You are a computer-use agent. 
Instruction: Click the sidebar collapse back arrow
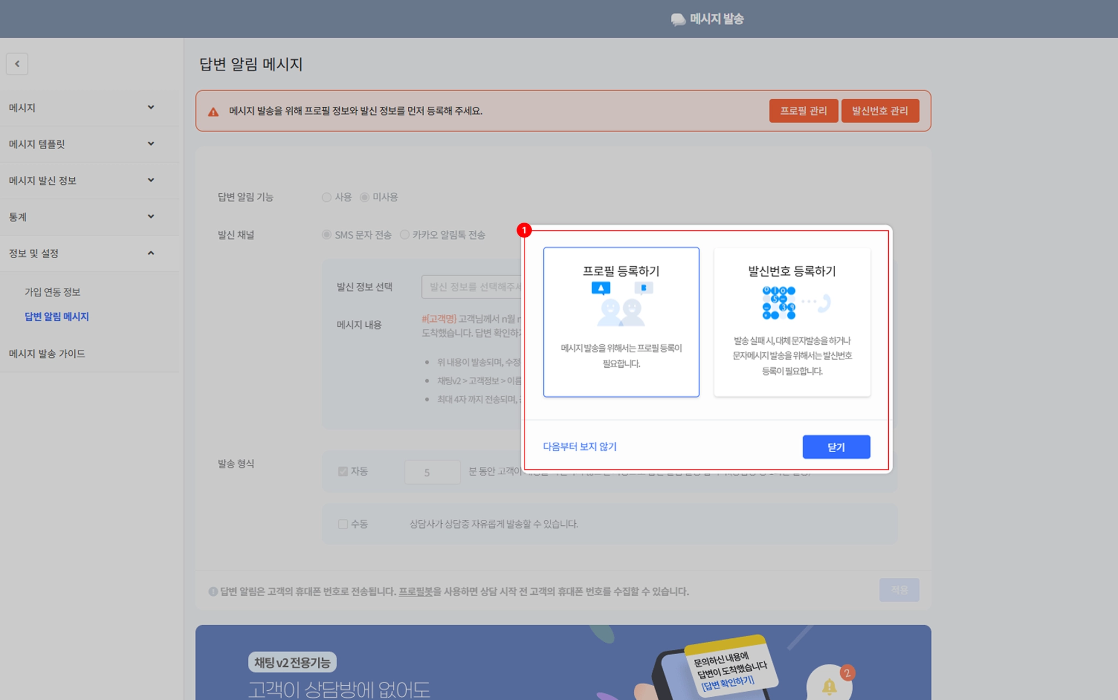point(17,64)
